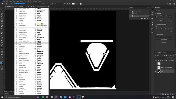
Task: Expand Acumin Variable Concept font family
Action: [x=18, y=36]
